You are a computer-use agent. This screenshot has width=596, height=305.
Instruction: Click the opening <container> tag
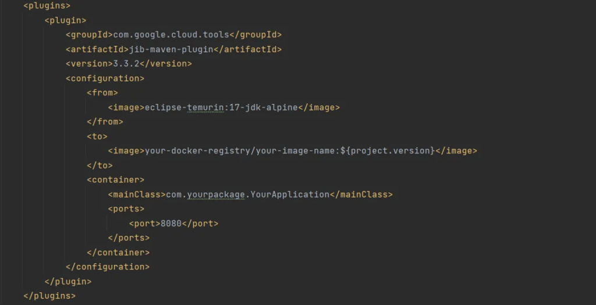point(115,180)
